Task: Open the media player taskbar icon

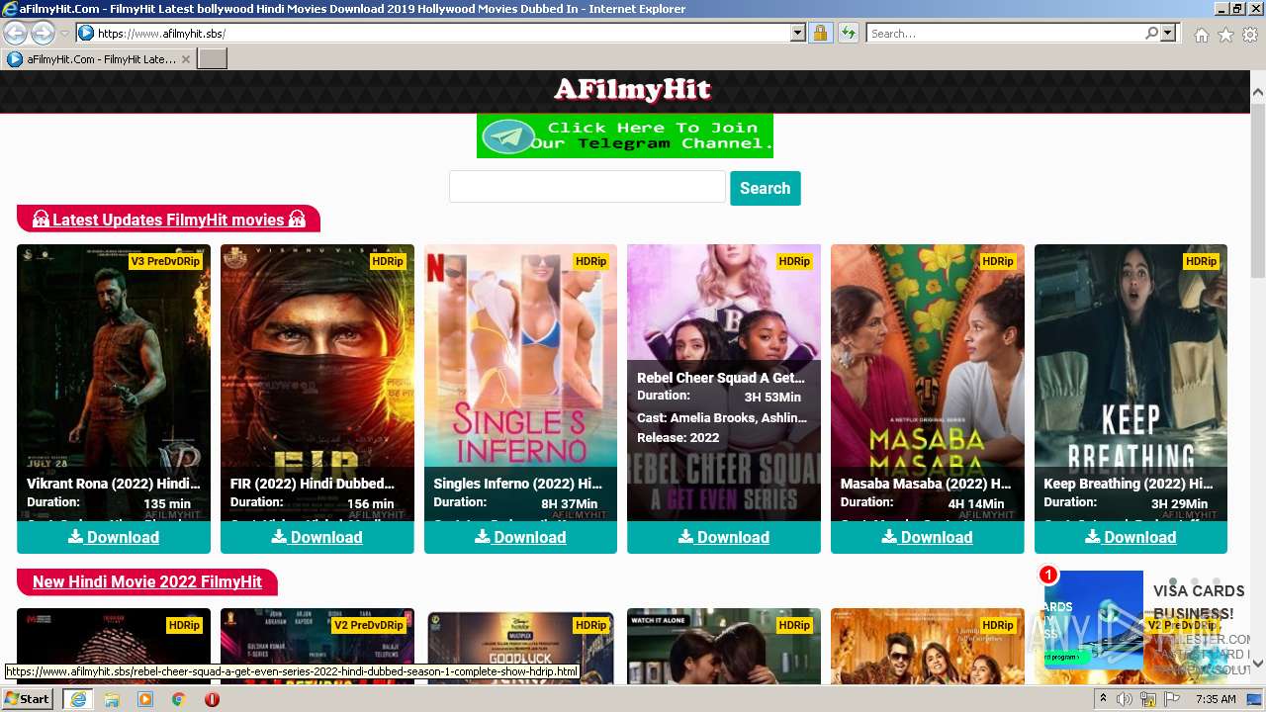Action: [145, 699]
